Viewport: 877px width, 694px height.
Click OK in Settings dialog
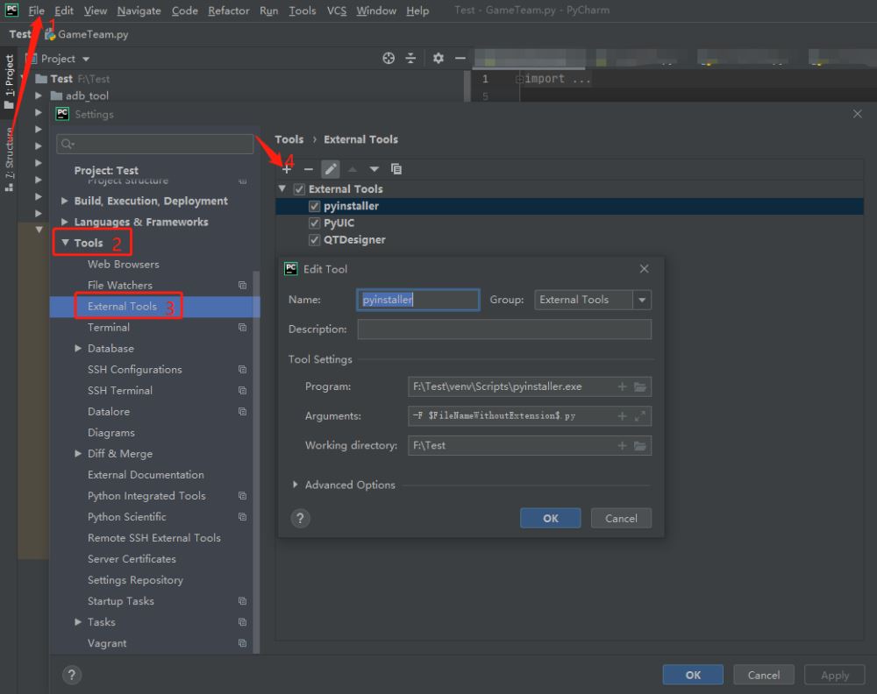coord(693,675)
